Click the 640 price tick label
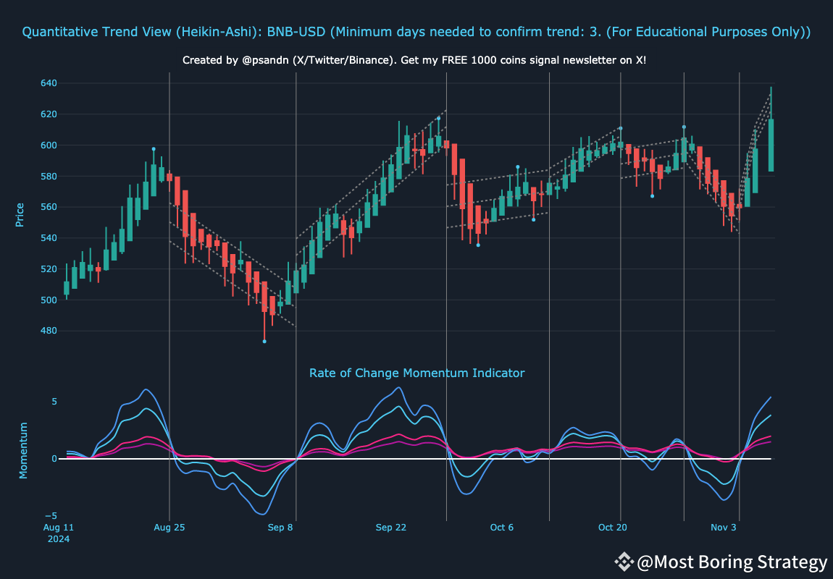Screen dimensions: 833x579 point(49,83)
